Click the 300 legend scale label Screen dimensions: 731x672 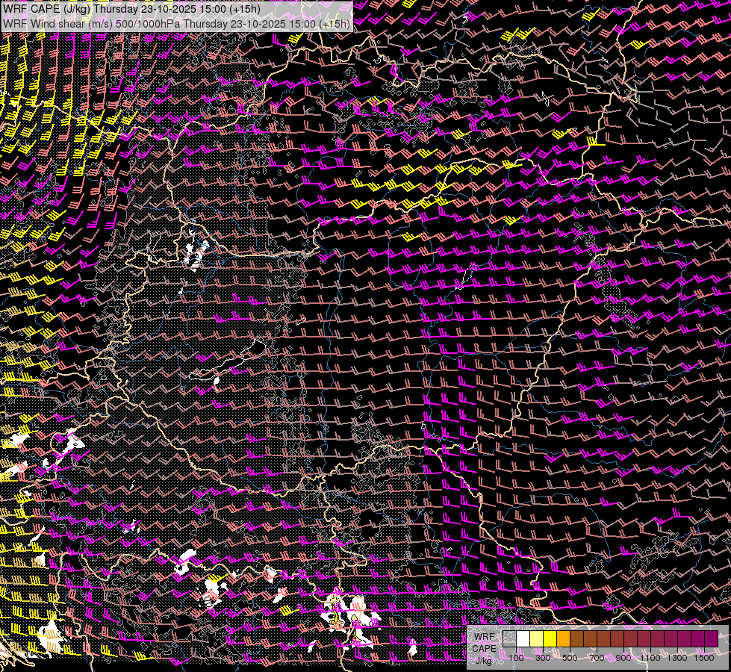[543, 658]
